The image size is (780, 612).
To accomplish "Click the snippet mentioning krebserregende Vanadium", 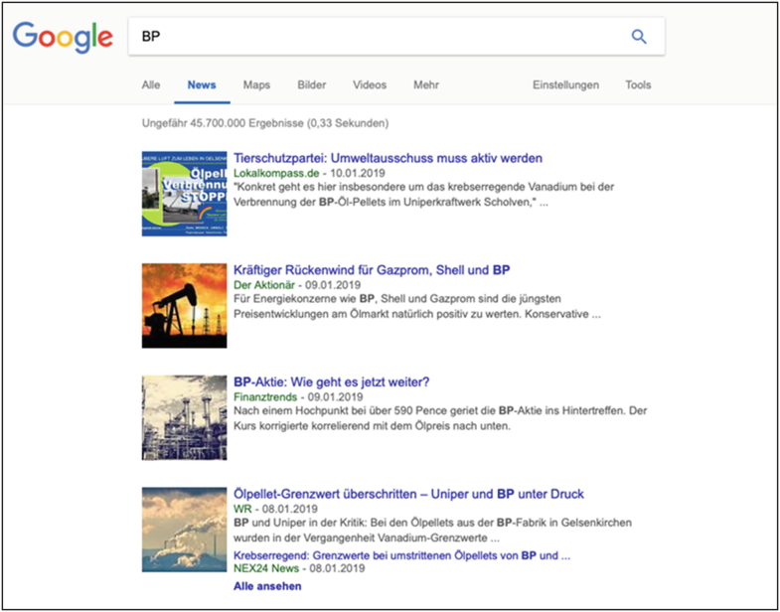I will tap(424, 195).
